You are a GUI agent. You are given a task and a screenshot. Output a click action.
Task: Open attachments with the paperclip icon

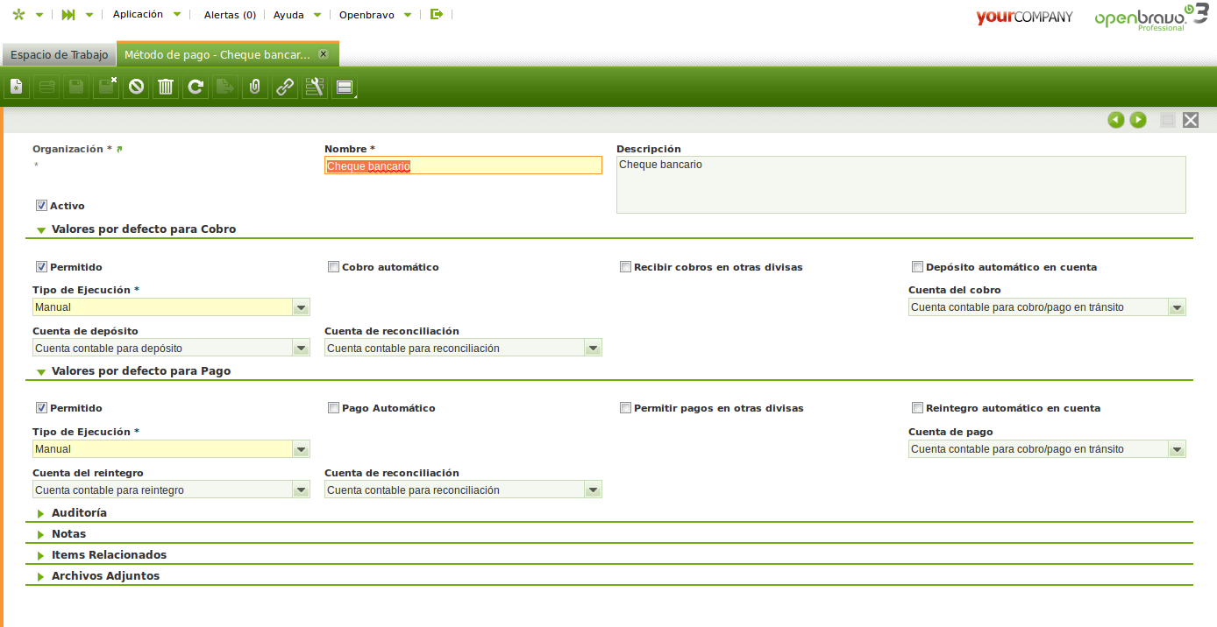click(x=255, y=87)
